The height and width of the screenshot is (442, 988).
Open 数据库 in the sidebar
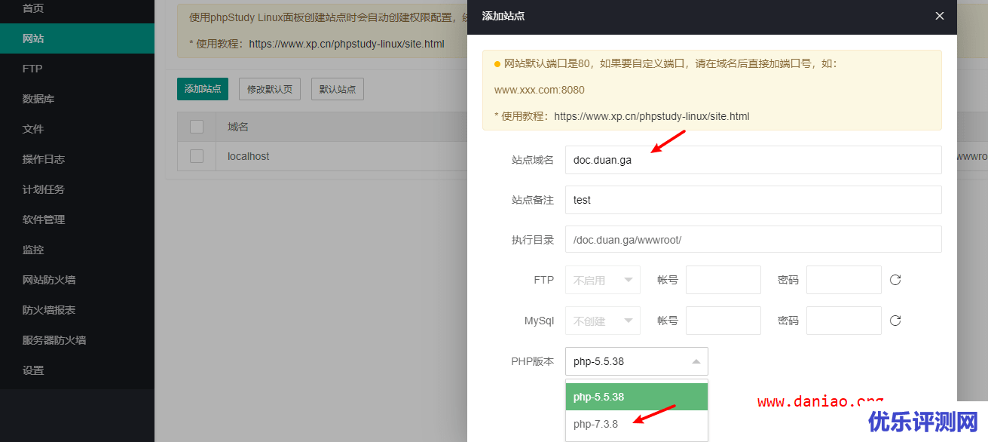(33, 98)
